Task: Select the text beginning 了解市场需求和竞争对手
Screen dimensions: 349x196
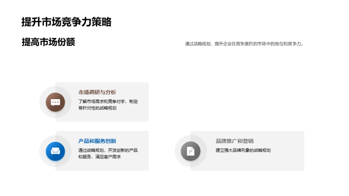Action: [x=108, y=101]
